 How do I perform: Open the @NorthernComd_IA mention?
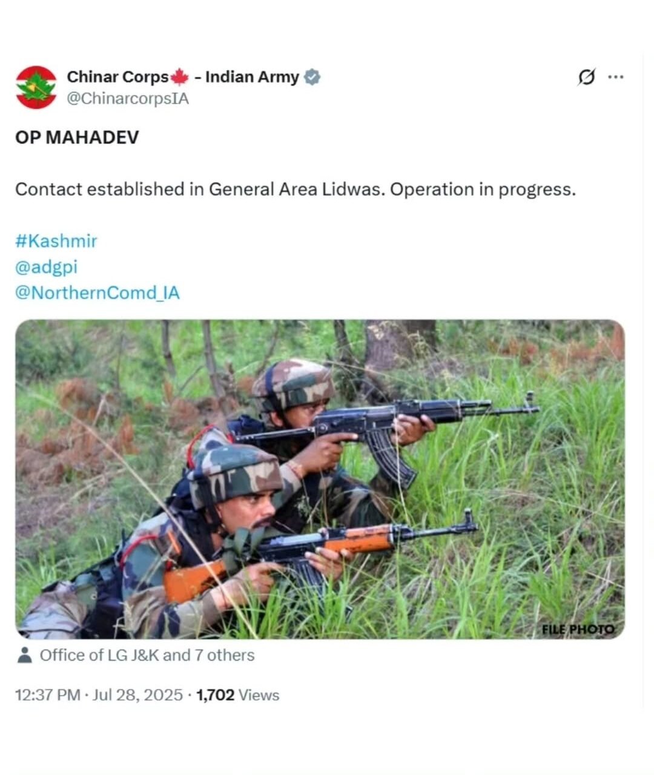coord(97,293)
